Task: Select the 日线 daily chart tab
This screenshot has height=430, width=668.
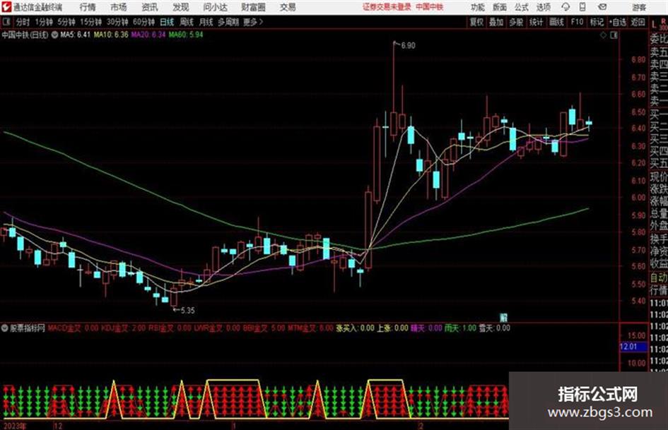Action: (x=167, y=22)
